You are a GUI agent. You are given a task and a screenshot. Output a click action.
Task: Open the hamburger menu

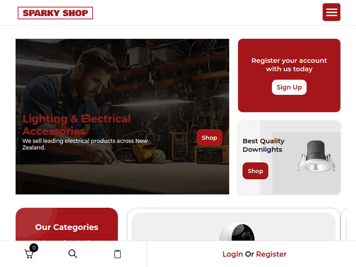[x=331, y=12]
